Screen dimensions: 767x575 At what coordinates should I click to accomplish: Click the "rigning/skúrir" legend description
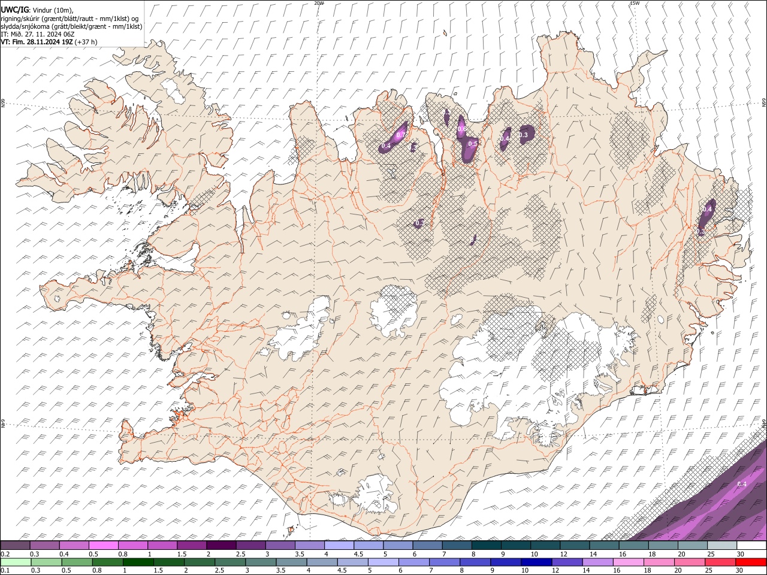click(20, 19)
